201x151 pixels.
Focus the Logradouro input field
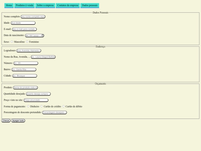[29, 51]
